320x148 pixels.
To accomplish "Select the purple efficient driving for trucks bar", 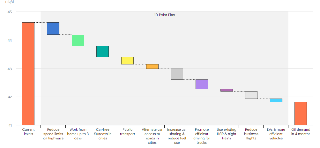I will coord(202,84).
